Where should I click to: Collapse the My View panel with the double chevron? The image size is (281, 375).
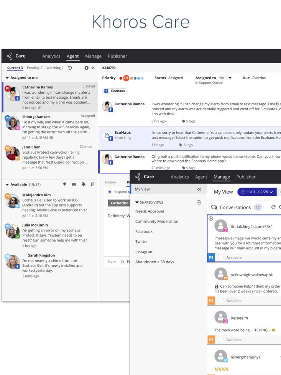[199, 189]
